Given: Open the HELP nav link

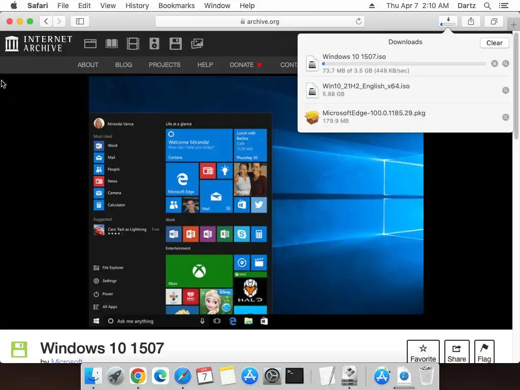Looking at the screenshot, I should pyautogui.click(x=205, y=65).
